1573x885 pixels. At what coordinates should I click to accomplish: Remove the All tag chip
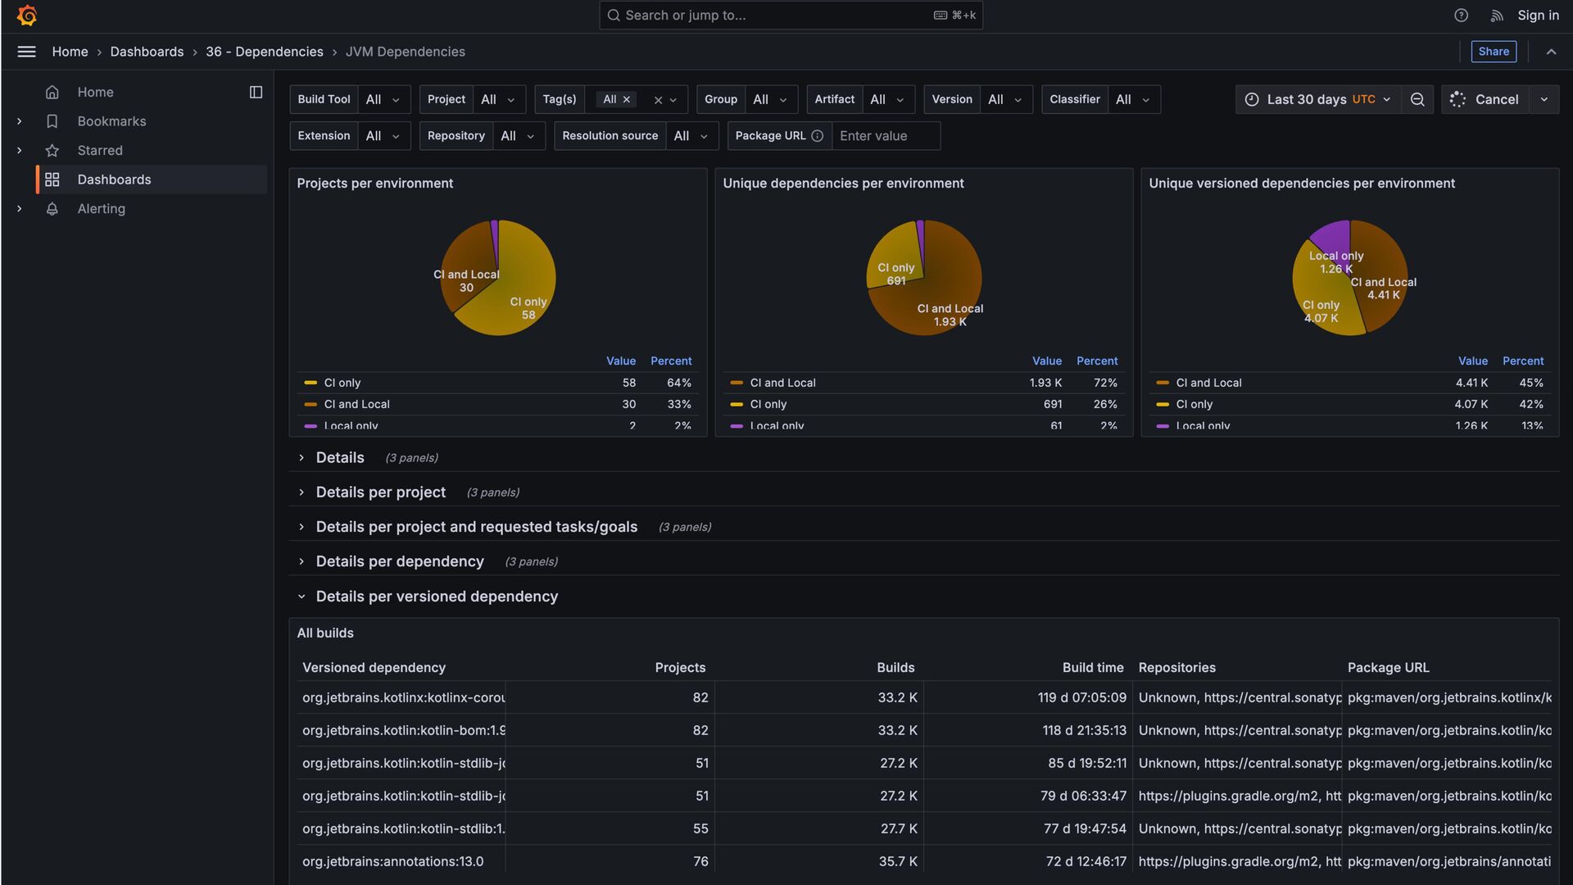coord(627,99)
